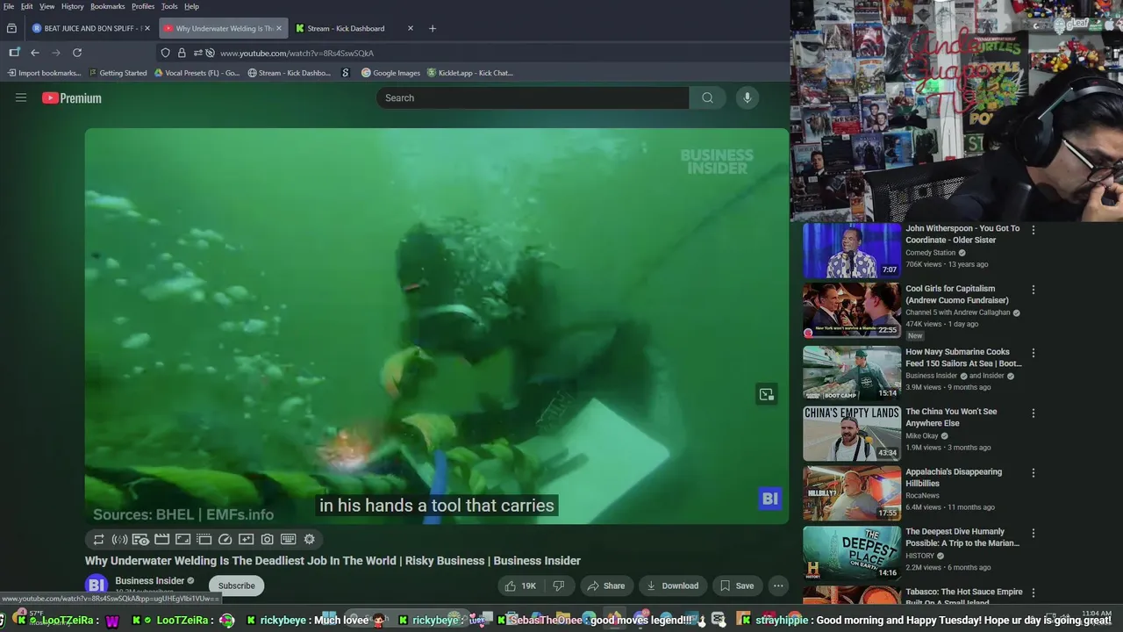Open Getting Started bookmark
1123x632 pixels.
pyautogui.click(x=118, y=73)
